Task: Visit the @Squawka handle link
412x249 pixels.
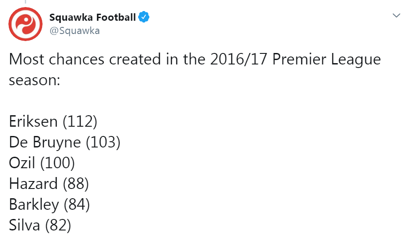Action: [74, 30]
